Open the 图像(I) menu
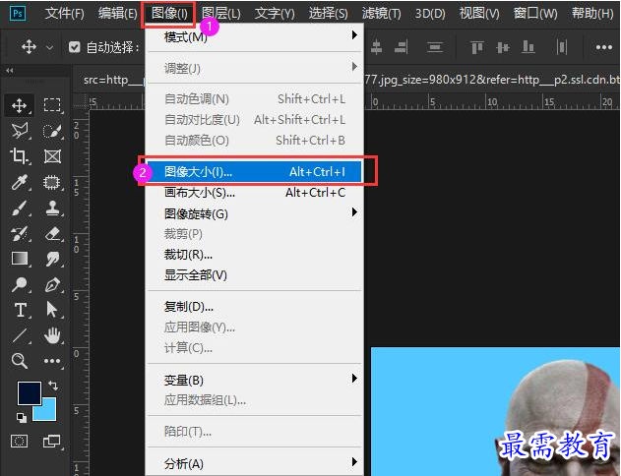Screen dimensions: 621x476 click(169, 14)
